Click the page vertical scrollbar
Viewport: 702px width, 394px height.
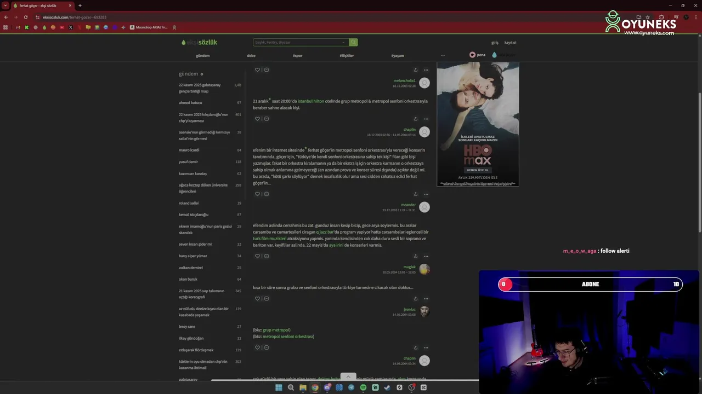[x=699, y=161]
